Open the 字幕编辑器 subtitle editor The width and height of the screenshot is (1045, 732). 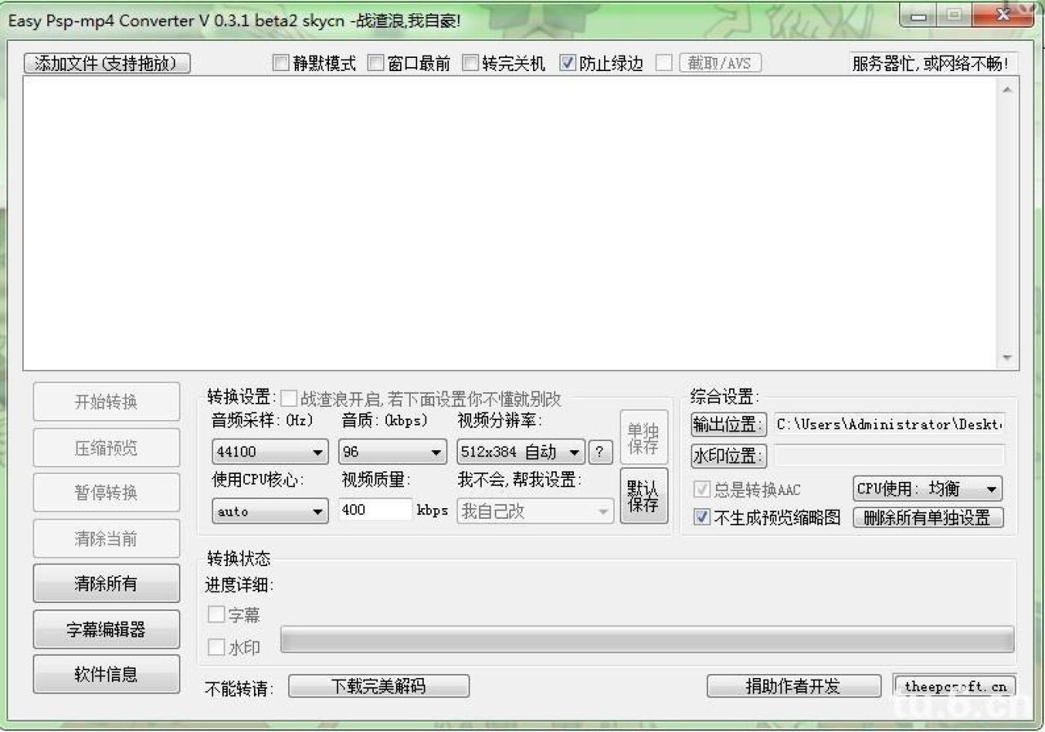(106, 628)
